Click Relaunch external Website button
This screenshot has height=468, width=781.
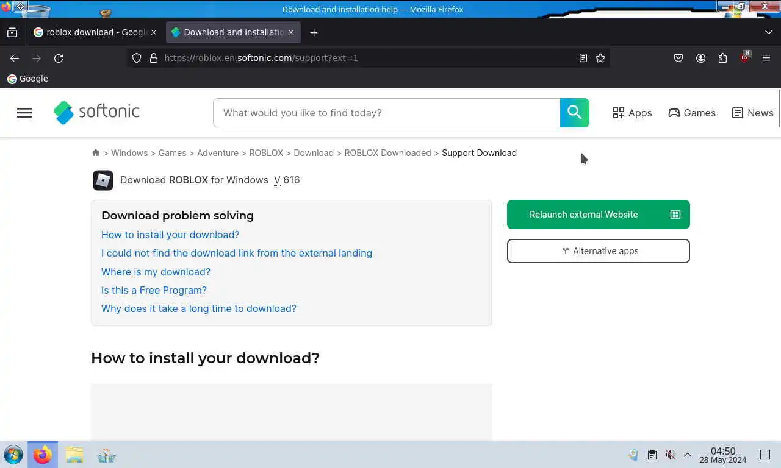pyautogui.click(x=599, y=214)
